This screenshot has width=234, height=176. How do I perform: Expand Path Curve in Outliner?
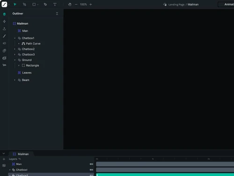(x=19, y=44)
